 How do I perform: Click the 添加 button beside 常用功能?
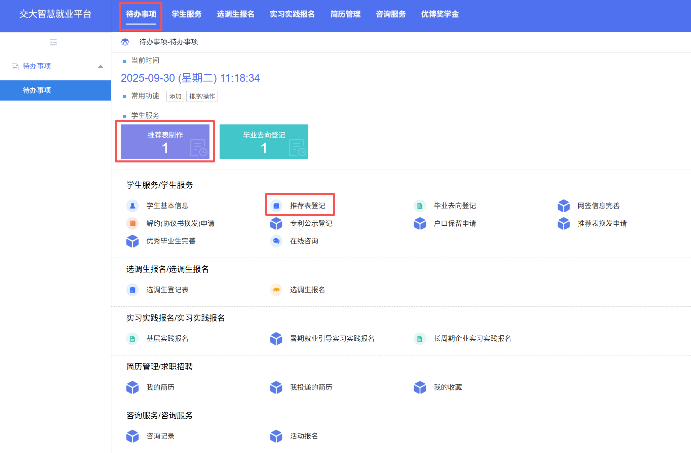[175, 96]
